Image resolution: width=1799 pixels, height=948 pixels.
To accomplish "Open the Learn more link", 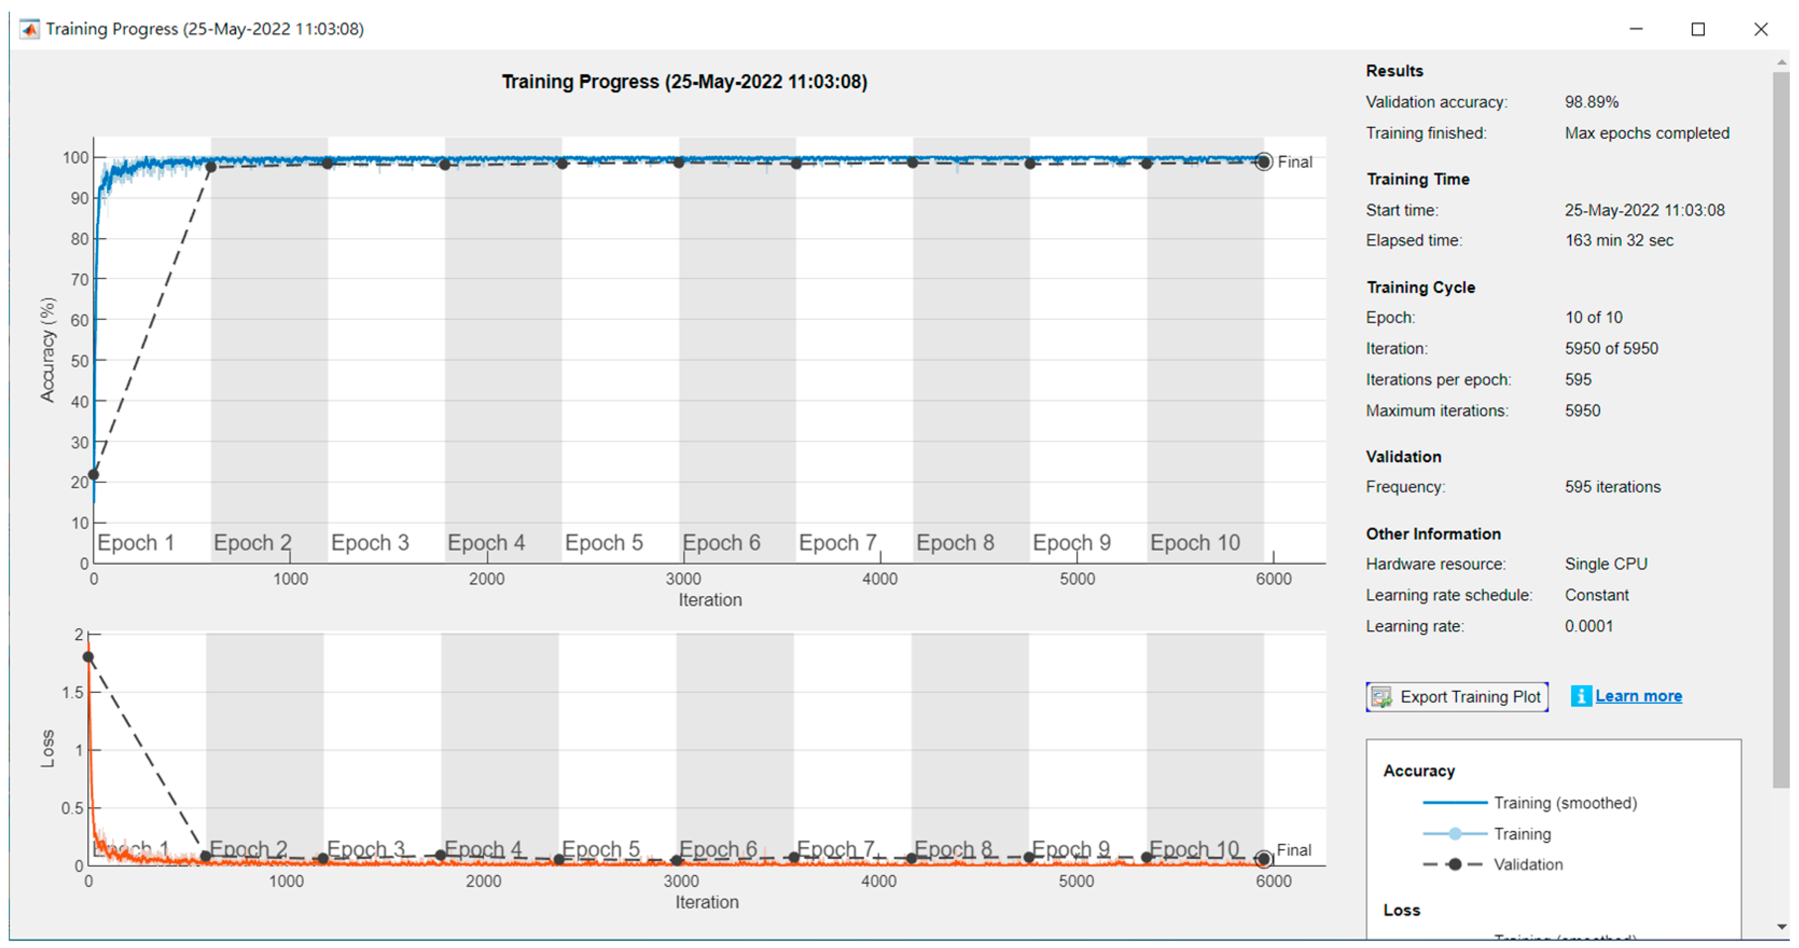I will pyautogui.click(x=1638, y=696).
